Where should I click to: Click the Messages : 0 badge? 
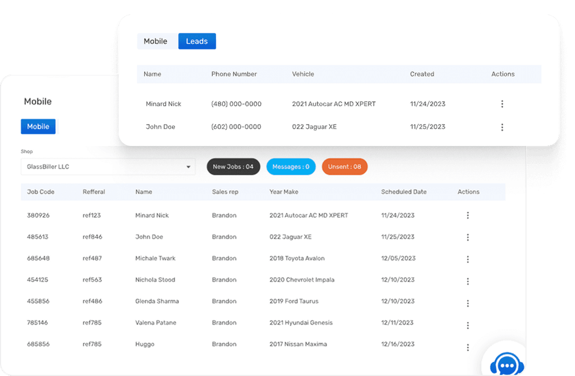pyautogui.click(x=290, y=167)
